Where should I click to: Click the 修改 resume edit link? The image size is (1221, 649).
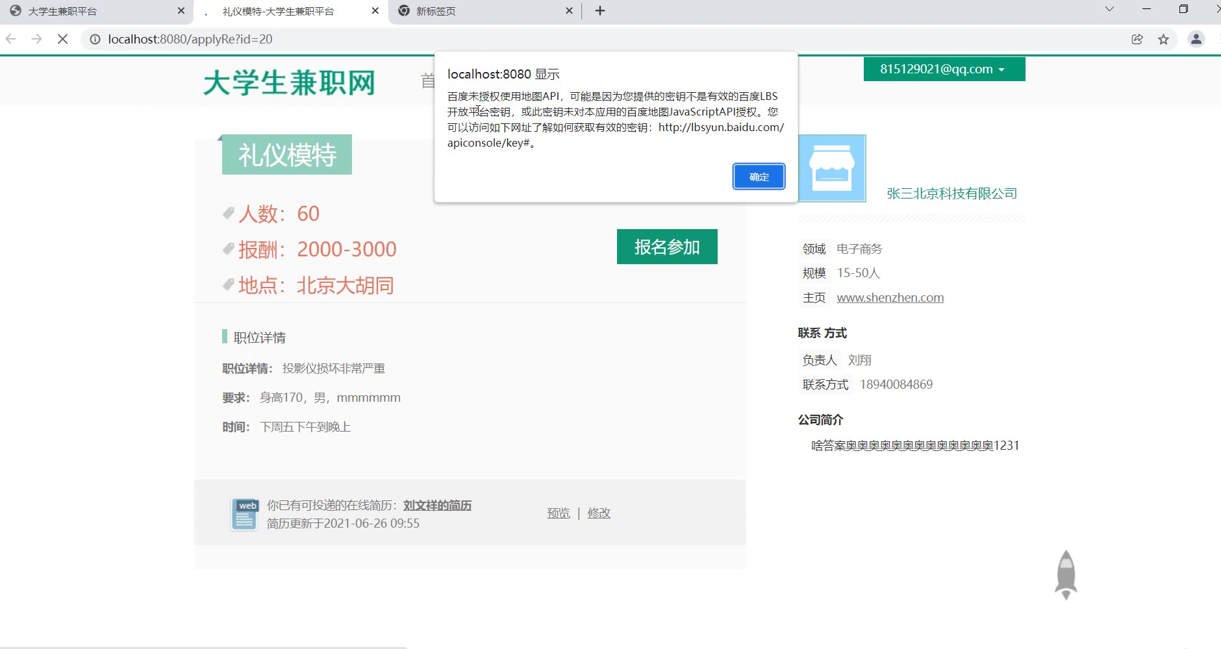click(599, 513)
